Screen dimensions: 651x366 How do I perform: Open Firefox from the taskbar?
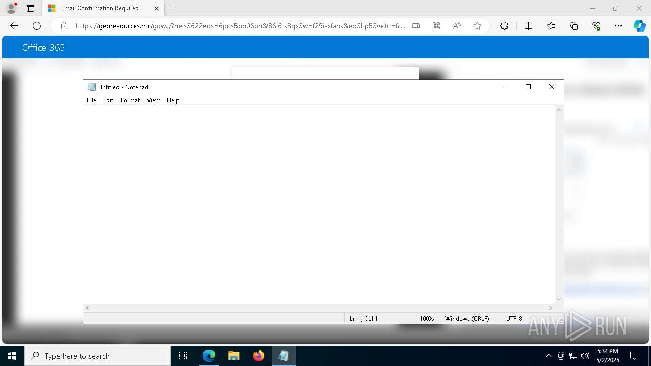259,356
